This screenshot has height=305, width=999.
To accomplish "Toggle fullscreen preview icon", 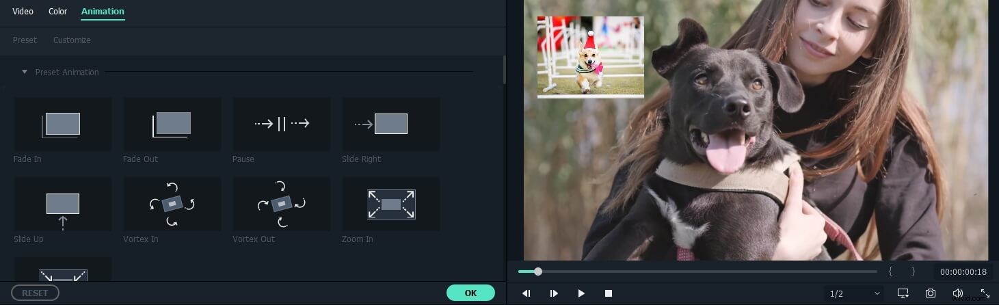I will click(985, 293).
